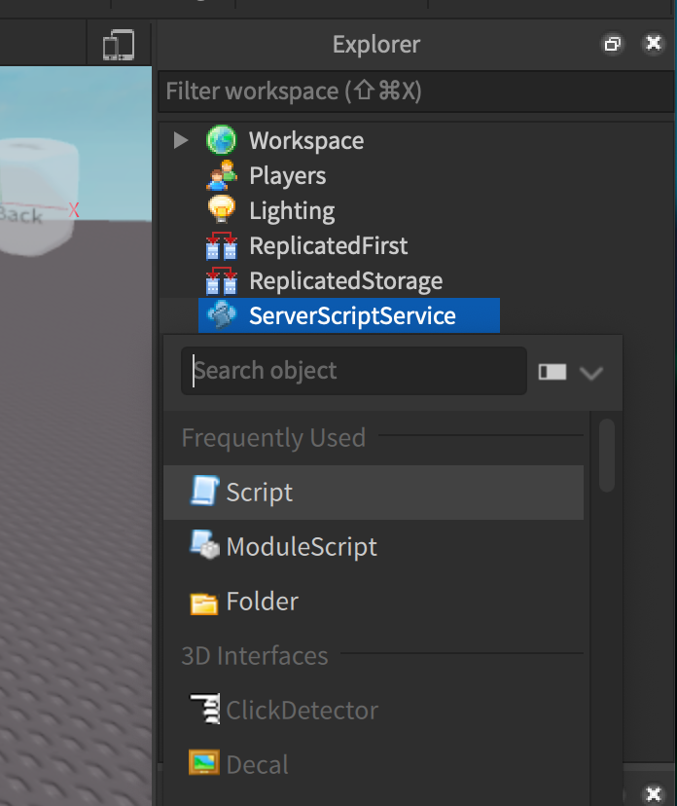Viewport: 677px width, 806px height.
Task: Undock the Explorer panel
Action: tap(612, 44)
